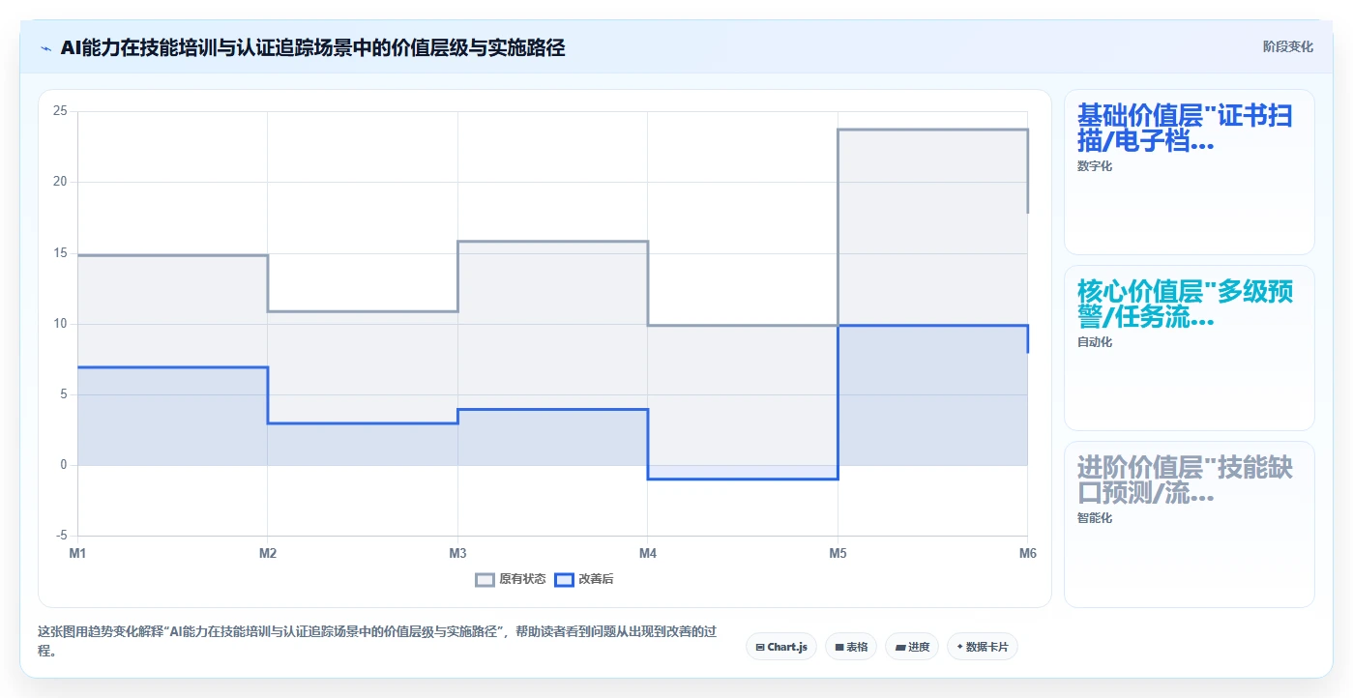This screenshot has width=1353, height=698.
Task: Click the blue 改善后 legend swatch
Action: [564, 579]
